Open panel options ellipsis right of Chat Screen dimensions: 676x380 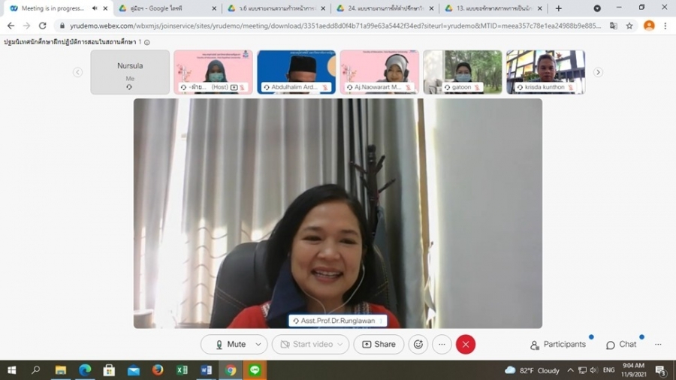(658, 345)
